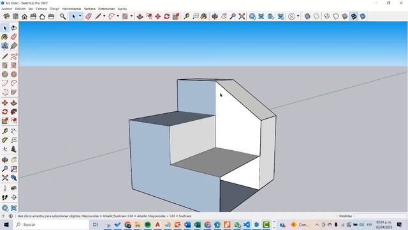Expand the Shape tool dropdown arrow
The width and height of the screenshot is (408, 230).
click(131, 16)
